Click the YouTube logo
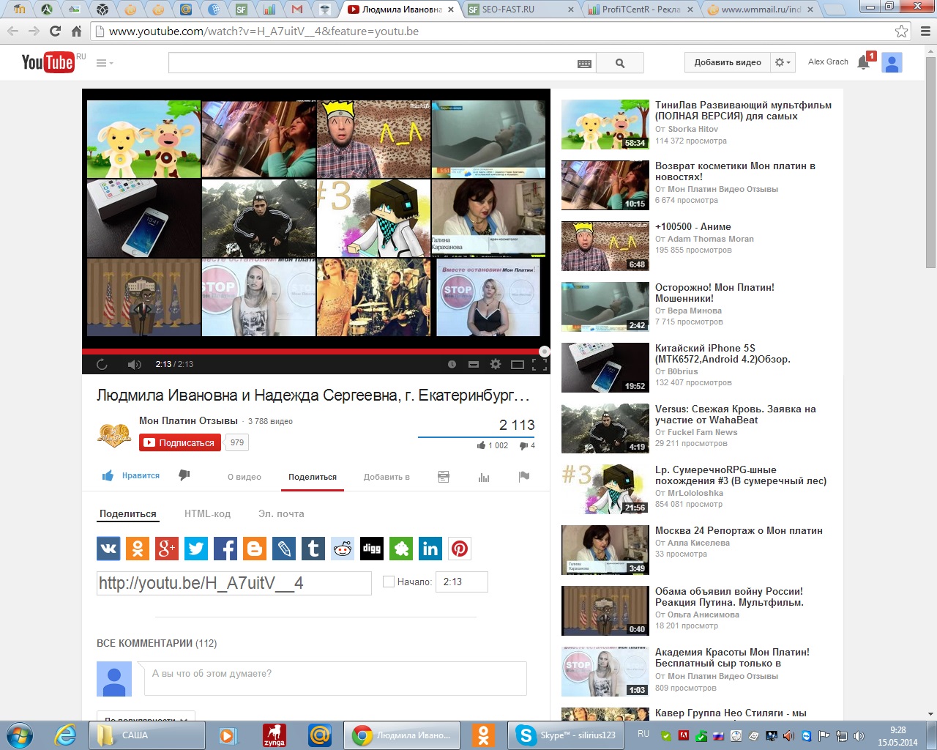The width and height of the screenshot is (937, 750). click(48, 62)
